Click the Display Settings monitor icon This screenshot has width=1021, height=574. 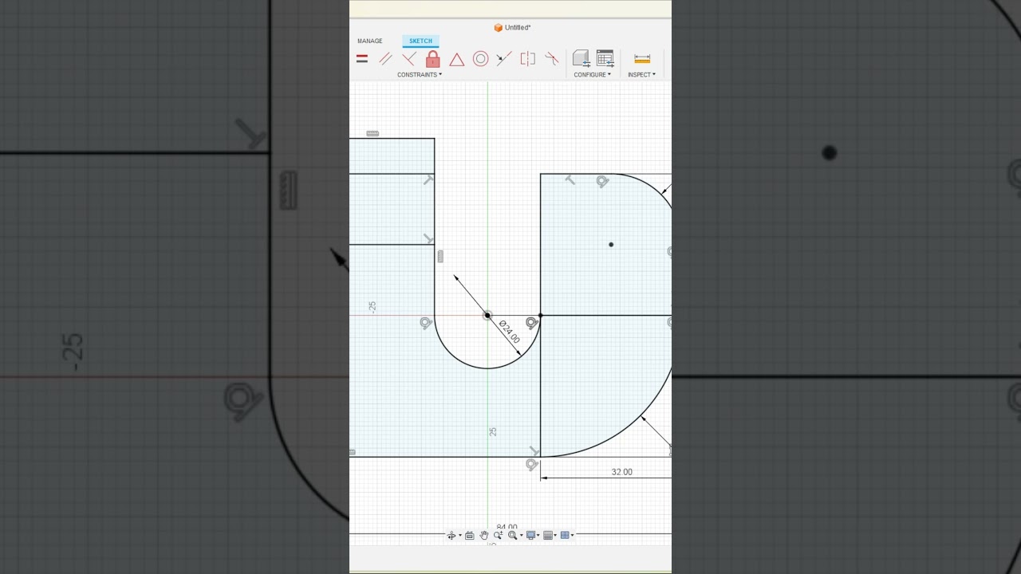(530, 536)
